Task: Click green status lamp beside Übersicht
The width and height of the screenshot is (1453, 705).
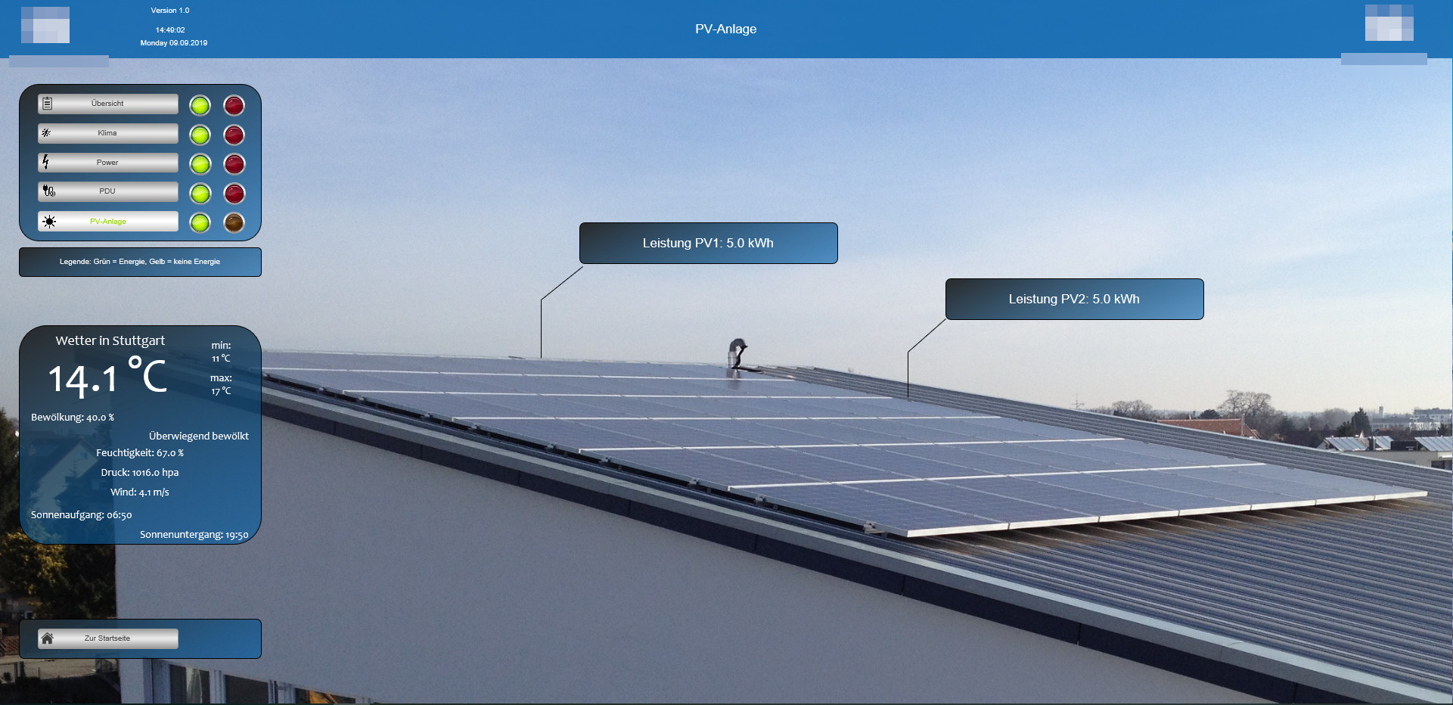Action: [200, 105]
